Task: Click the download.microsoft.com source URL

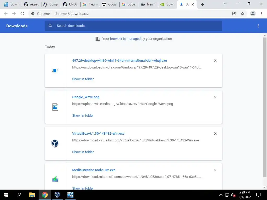Action: point(136,177)
